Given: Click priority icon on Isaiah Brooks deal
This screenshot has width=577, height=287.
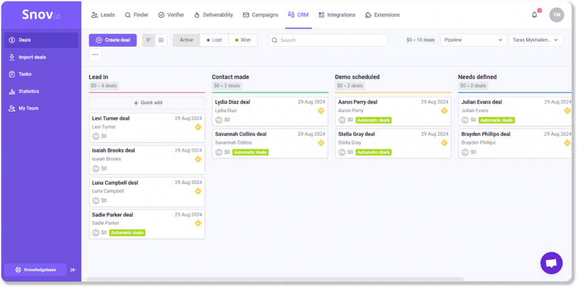Looking at the screenshot, I should (x=198, y=159).
